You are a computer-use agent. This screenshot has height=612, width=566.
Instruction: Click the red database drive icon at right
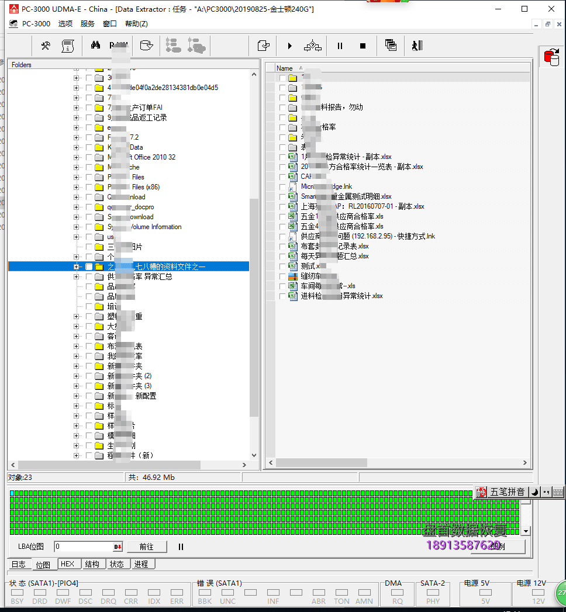click(x=552, y=57)
